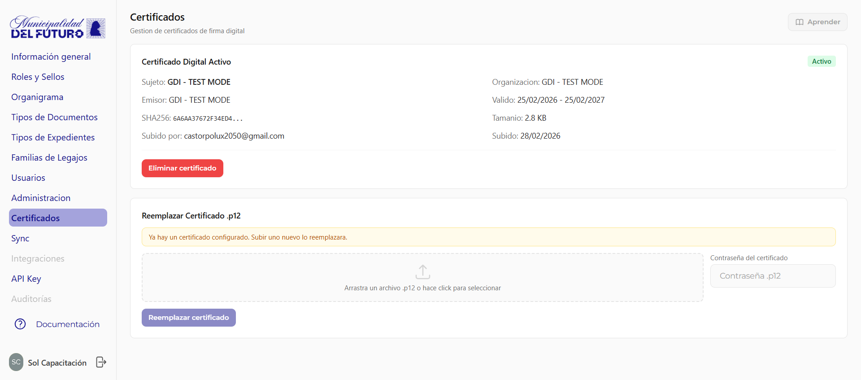Go to Roles y Sellos
The height and width of the screenshot is (380, 861).
coord(38,77)
